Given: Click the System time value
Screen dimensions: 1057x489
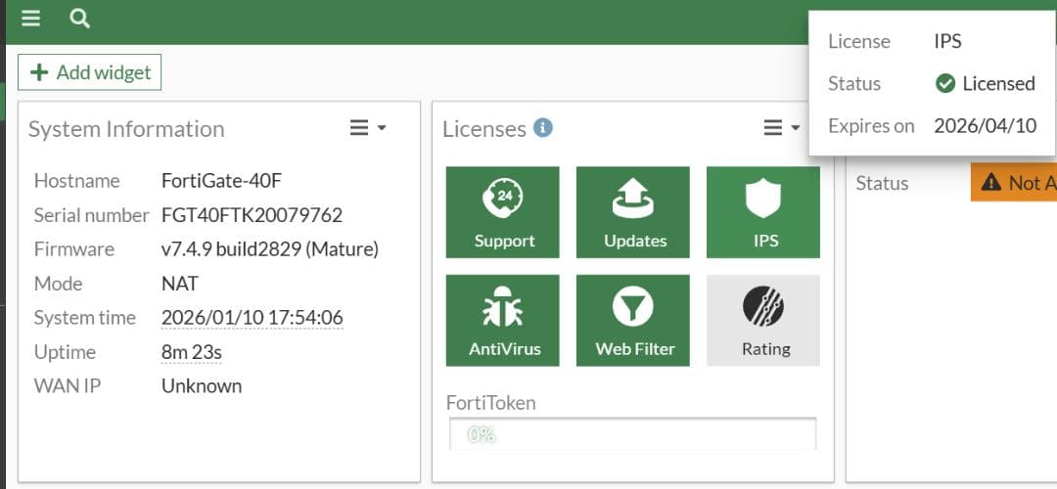Looking at the screenshot, I should pos(252,318).
